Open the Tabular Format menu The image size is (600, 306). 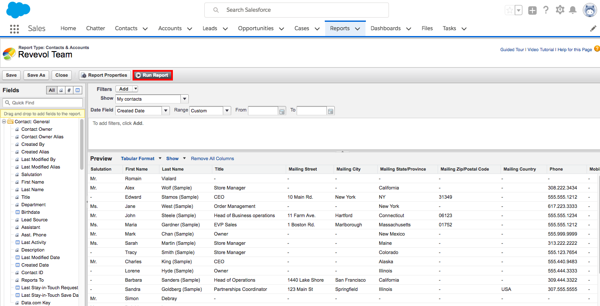tap(141, 158)
